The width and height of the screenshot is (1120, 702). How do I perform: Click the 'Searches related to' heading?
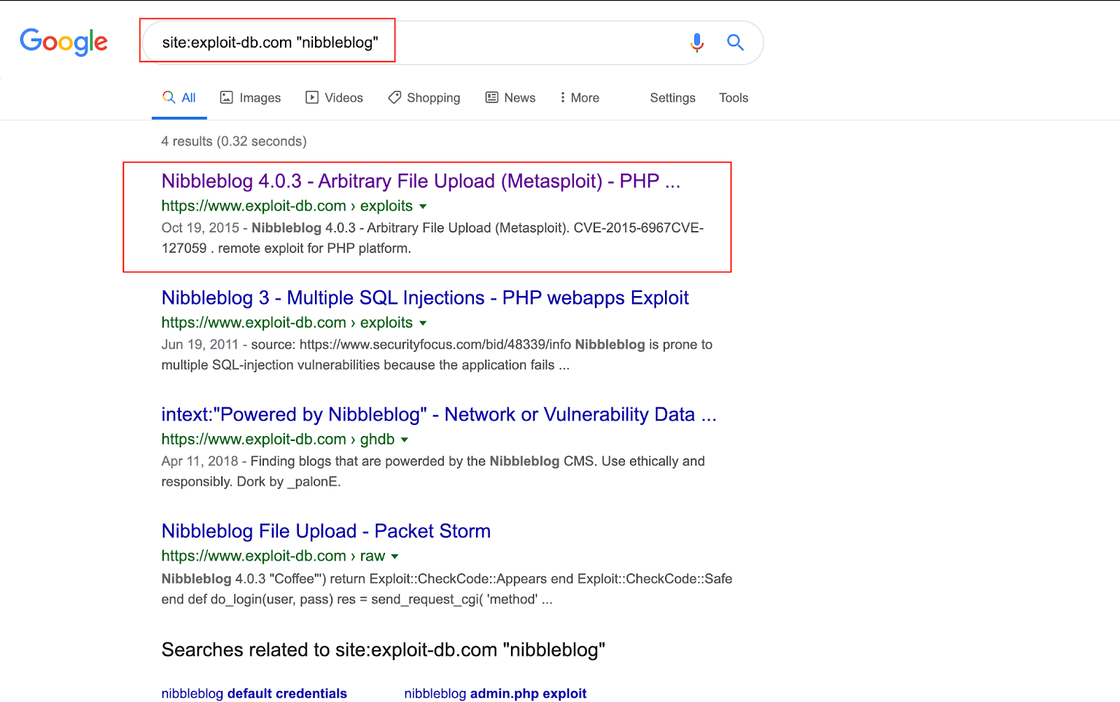[x=384, y=650]
